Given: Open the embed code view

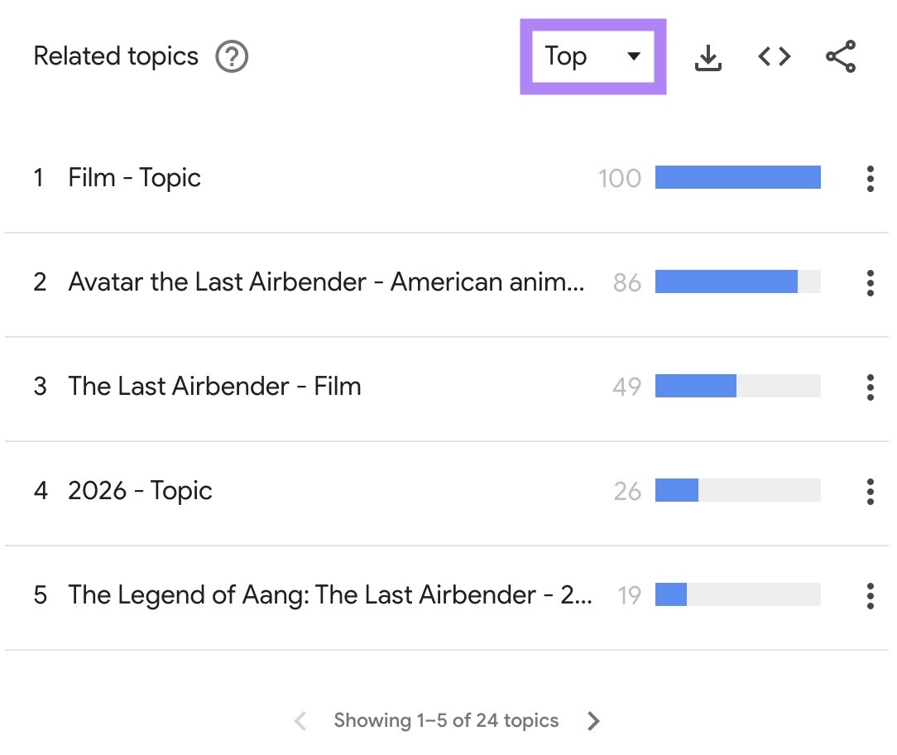Looking at the screenshot, I should (773, 56).
